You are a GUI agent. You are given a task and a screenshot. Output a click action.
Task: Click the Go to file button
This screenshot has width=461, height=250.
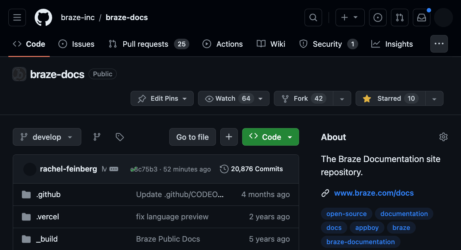coord(193,137)
